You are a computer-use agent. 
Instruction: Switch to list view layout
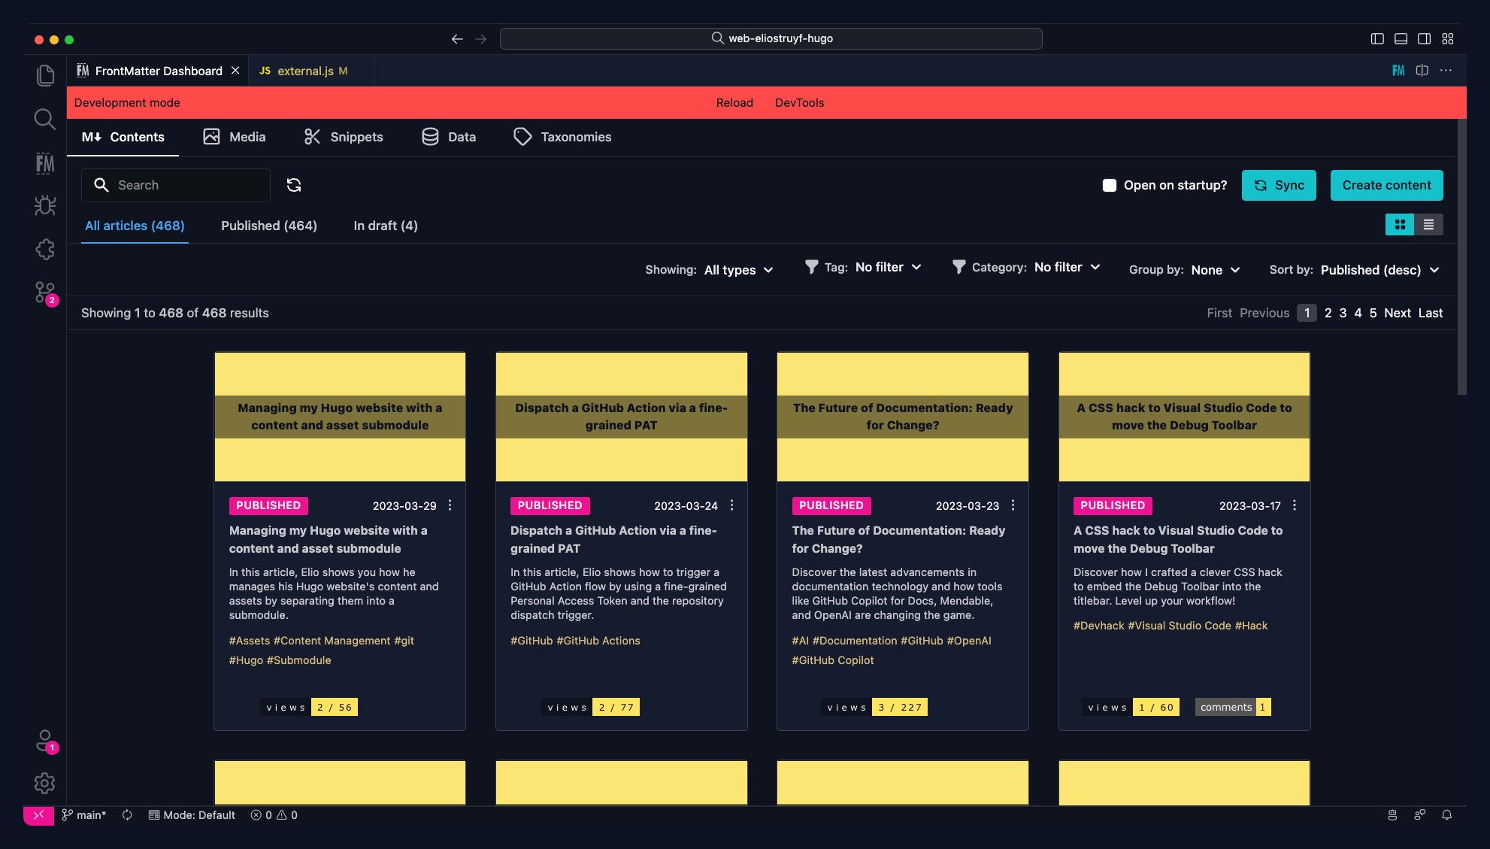point(1428,225)
